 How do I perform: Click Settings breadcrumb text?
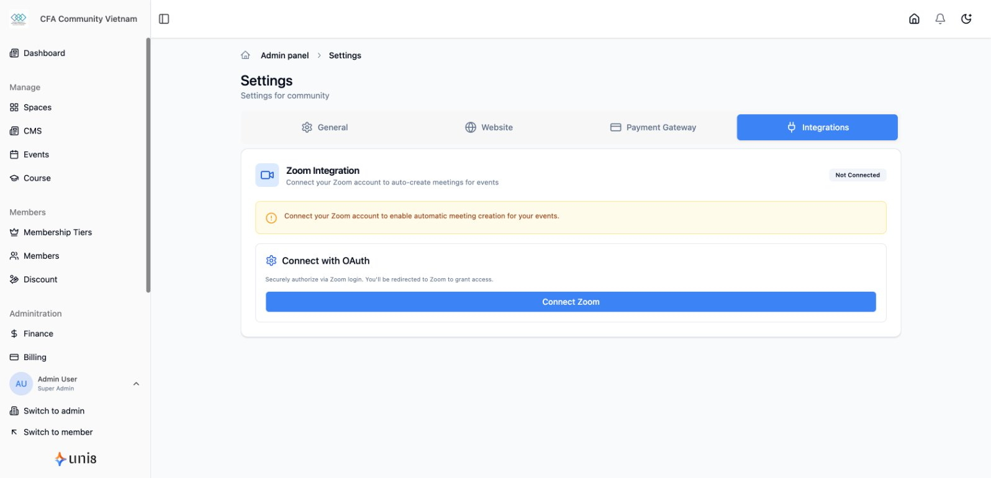click(x=345, y=55)
